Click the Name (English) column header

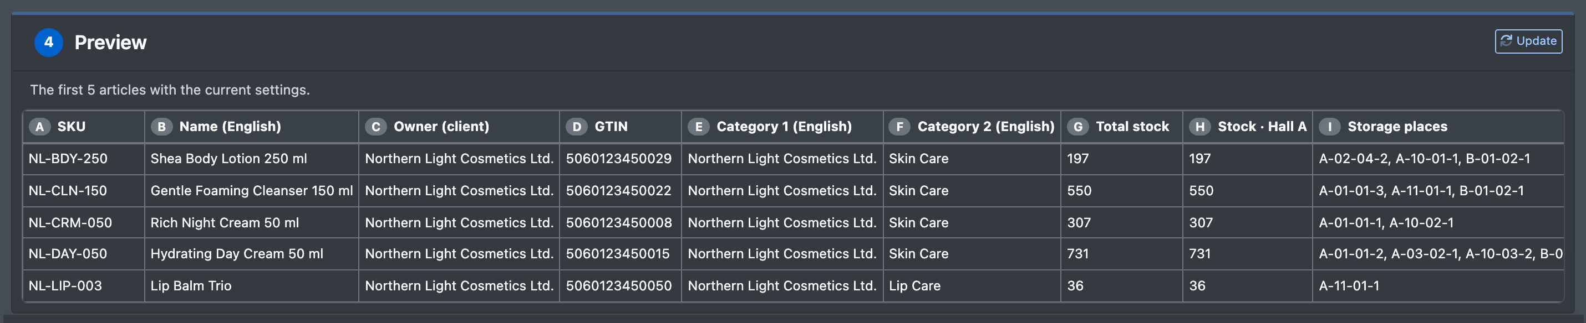coord(251,127)
